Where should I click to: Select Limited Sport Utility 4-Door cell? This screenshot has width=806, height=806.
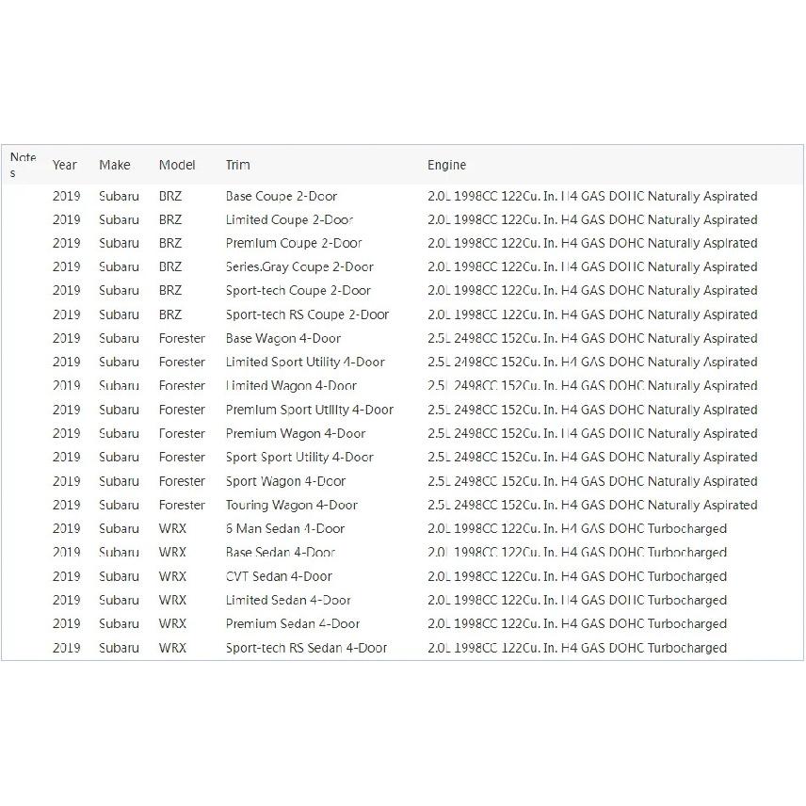click(305, 363)
